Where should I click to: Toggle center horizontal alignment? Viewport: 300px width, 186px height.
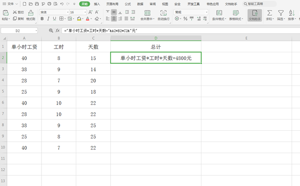tap(114, 19)
